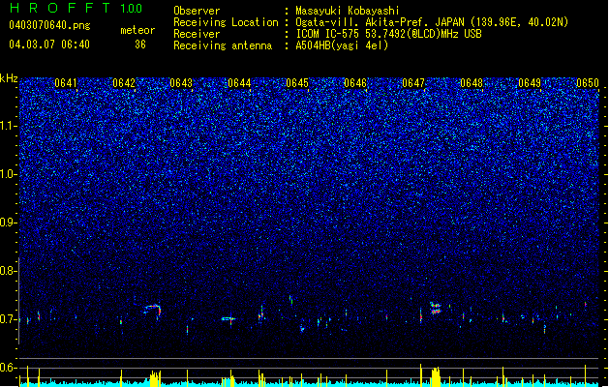Click the 0641 time marker
The image size is (609, 387).
click(66, 83)
